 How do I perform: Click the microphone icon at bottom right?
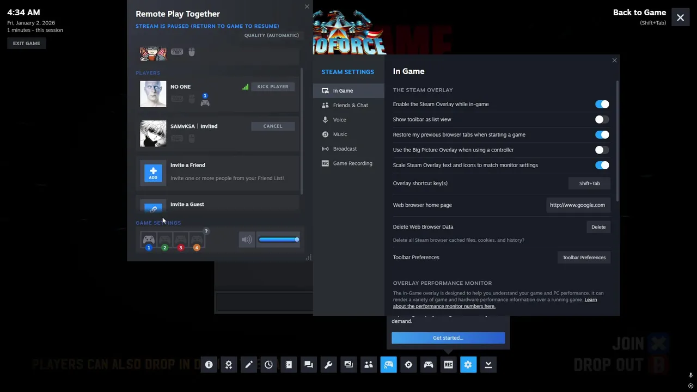pyautogui.click(x=690, y=375)
